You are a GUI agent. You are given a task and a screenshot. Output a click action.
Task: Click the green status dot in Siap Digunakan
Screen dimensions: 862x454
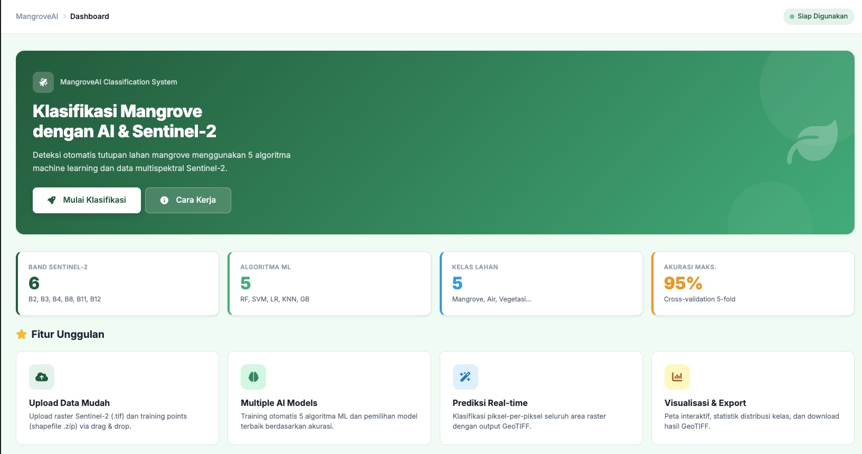point(792,16)
